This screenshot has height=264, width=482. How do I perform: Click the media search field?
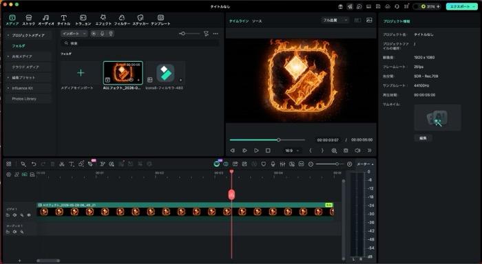coord(140,43)
